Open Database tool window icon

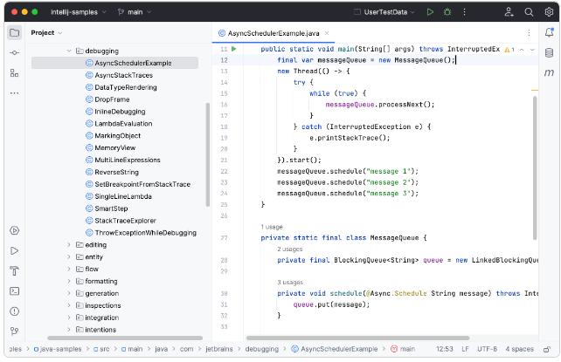(x=549, y=53)
